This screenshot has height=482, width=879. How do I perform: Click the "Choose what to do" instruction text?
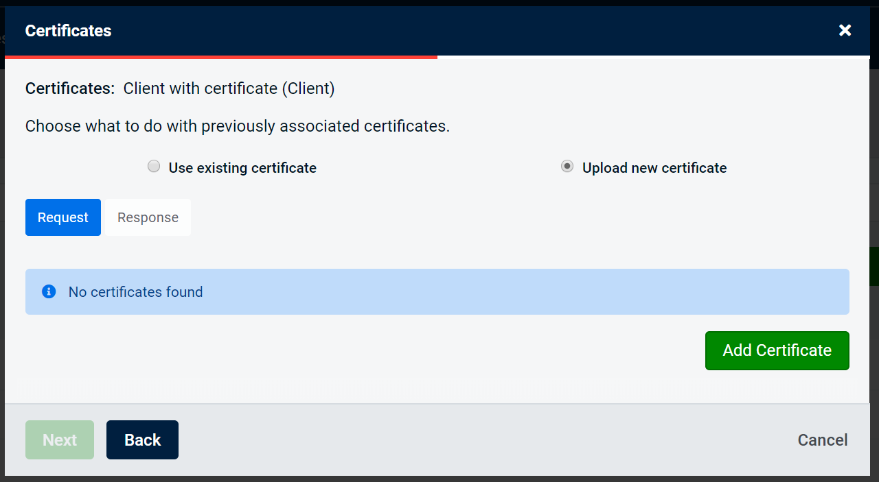click(237, 126)
